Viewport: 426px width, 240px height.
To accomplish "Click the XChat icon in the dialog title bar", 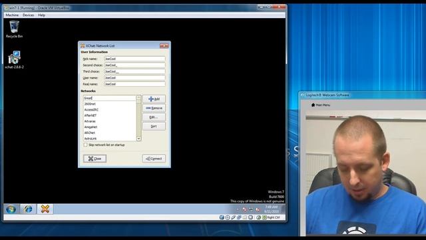I will click(83, 46).
